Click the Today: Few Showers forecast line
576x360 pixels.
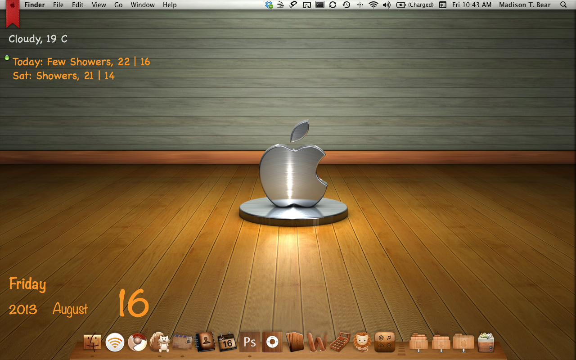pyautogui.click(x=81, y=62)
